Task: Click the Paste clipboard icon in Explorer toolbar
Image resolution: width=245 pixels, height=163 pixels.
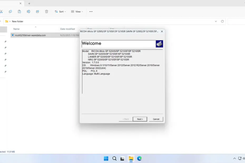Action: click(x=19, y=12)
